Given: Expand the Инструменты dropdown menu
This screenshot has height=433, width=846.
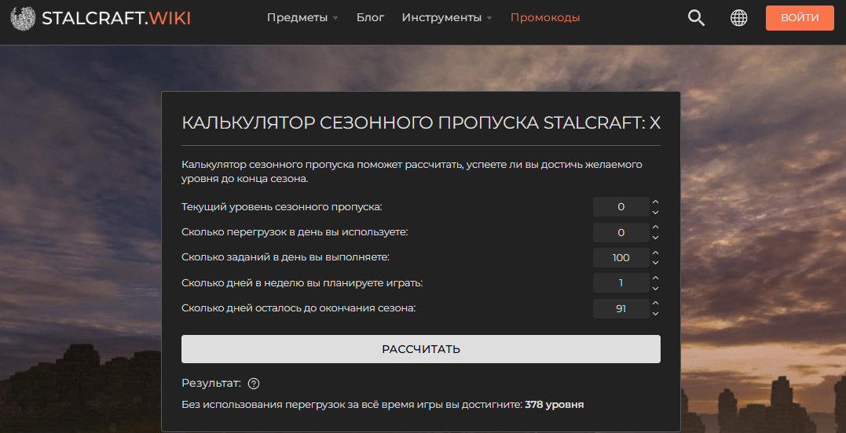Looking at the screenshot, I should click(447, 18).
